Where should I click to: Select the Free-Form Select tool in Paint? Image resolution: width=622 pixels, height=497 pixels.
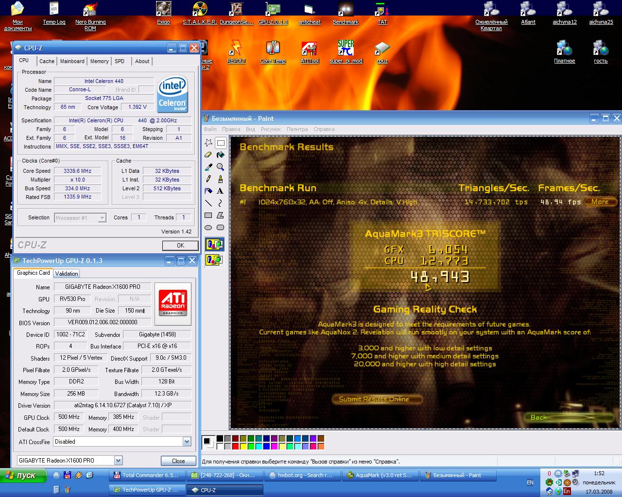pos(208,143)
